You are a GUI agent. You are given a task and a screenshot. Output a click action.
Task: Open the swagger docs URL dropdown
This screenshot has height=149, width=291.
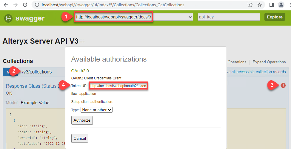[x=190, y=17]
